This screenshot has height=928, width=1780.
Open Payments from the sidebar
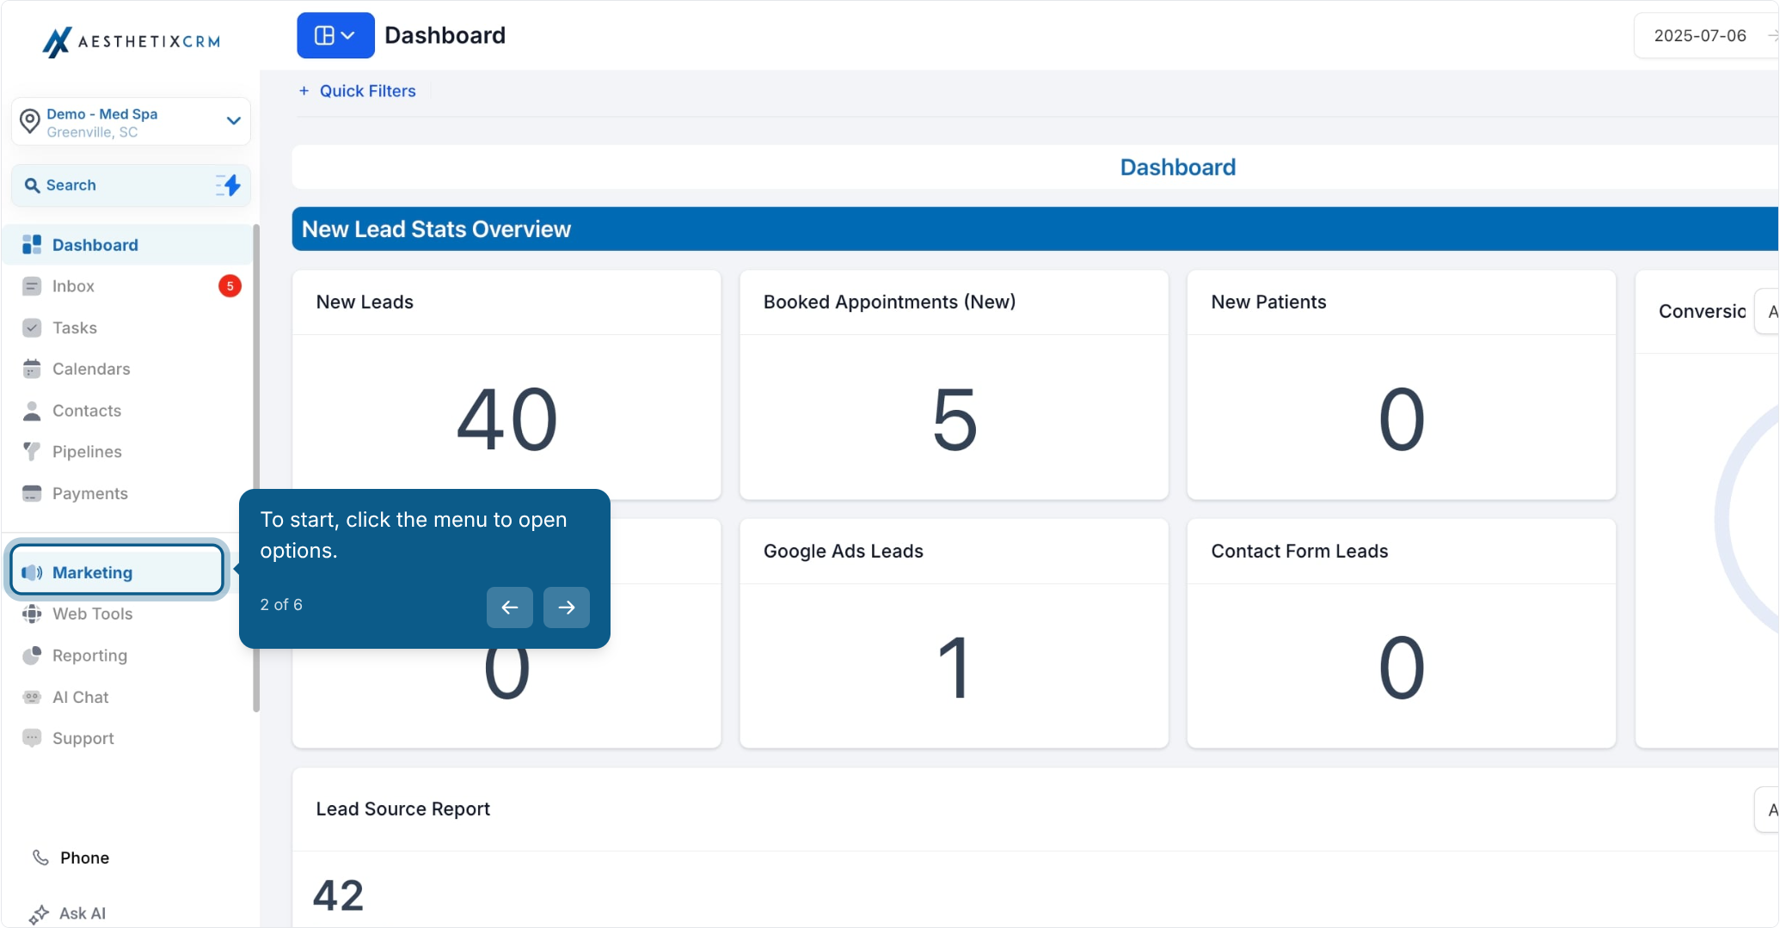(129, 493)
